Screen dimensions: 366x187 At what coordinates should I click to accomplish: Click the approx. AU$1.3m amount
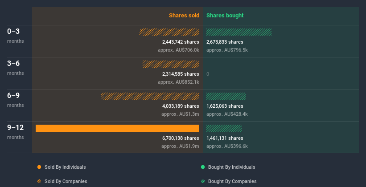(x=180, y=114)
